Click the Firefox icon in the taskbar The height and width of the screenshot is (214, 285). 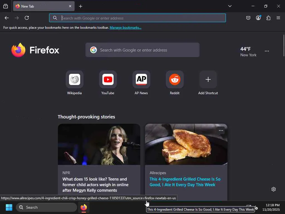tap(84, 207)
